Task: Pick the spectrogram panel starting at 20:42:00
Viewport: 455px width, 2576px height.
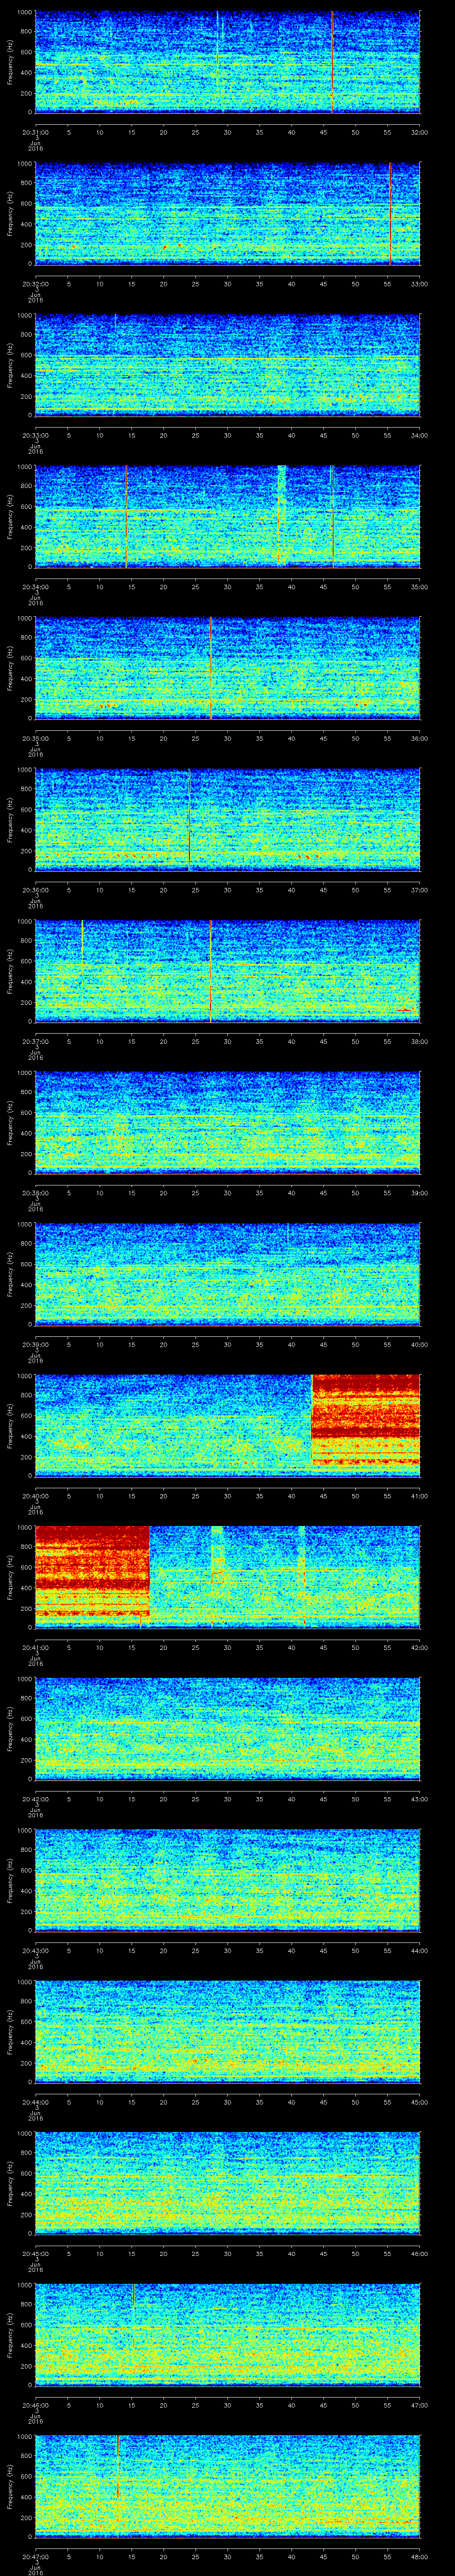Action: point(227,1728)
